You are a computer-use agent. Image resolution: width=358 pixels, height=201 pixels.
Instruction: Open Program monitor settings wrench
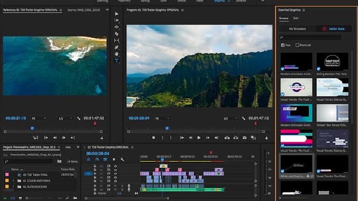click(243, 118)
